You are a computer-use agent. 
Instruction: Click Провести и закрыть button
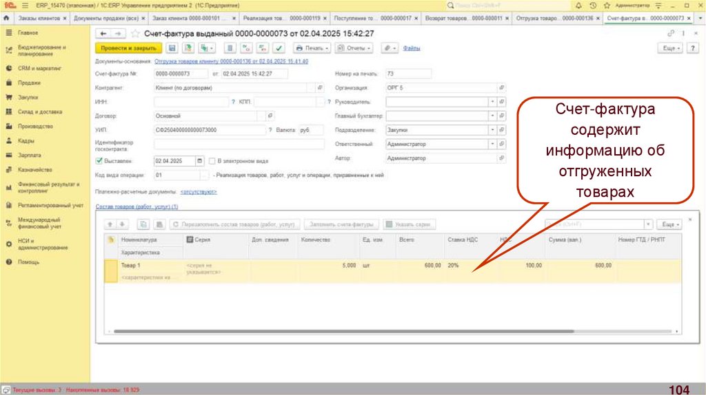(x=128, y=48)
